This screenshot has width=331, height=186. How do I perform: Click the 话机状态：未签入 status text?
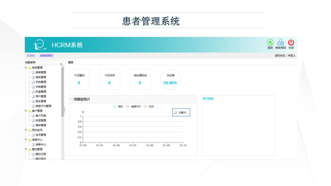coord(285,56)
